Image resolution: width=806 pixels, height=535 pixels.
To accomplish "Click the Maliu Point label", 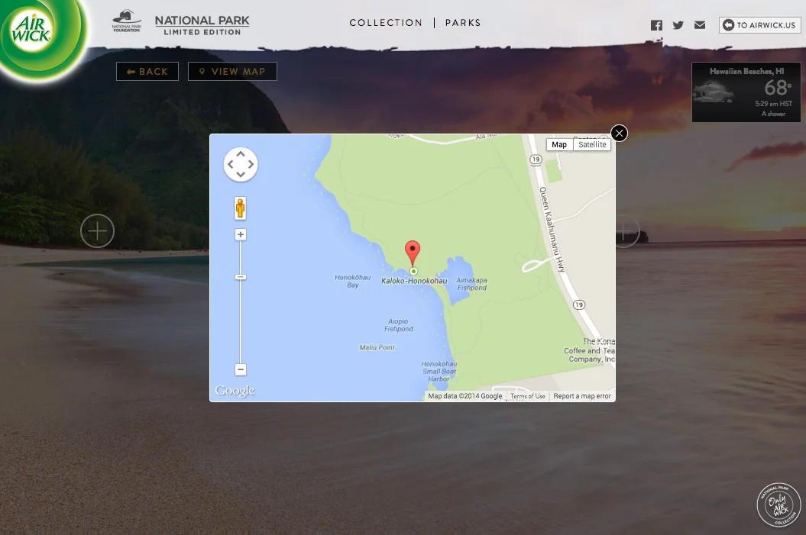I will coord(377,347).
